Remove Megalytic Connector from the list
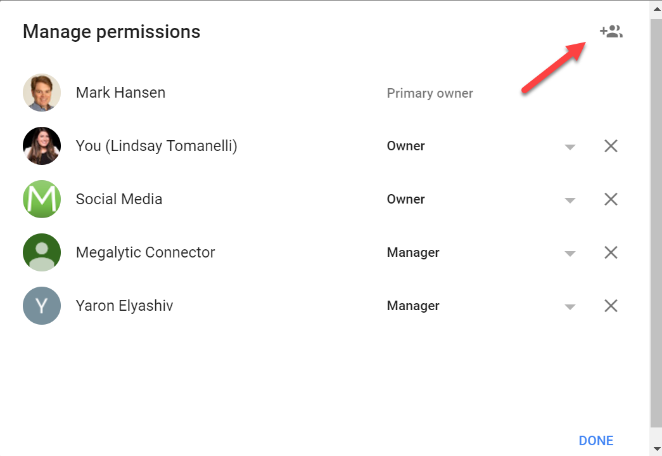The image size is (662, 456). (x=611, y=253)
